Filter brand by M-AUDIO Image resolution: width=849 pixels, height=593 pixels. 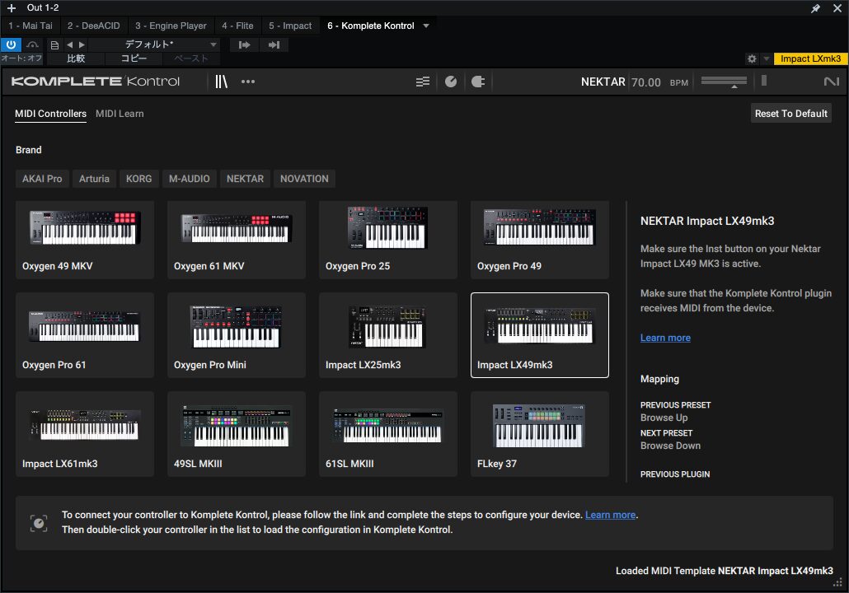point(190,179)
